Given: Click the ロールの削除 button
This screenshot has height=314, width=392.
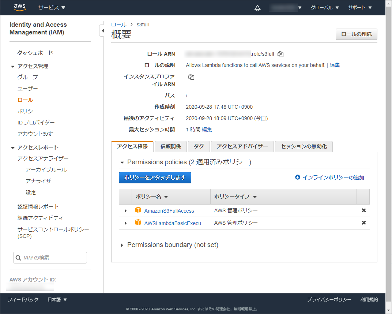Looking at the screenshot, I should [356, 34].
